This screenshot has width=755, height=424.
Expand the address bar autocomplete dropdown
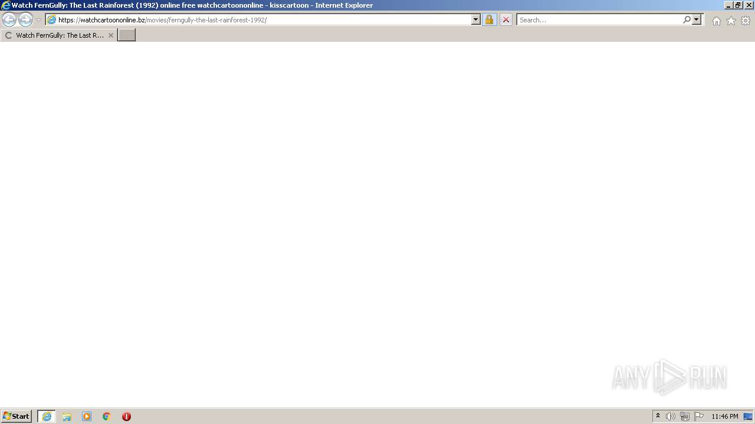476,20
